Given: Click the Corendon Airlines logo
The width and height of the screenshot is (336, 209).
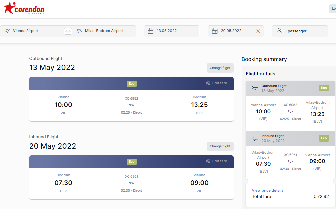Looking at the screenshot, I should 24,9.
